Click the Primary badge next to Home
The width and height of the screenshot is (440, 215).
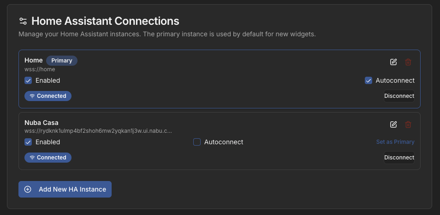click(62, 60)
